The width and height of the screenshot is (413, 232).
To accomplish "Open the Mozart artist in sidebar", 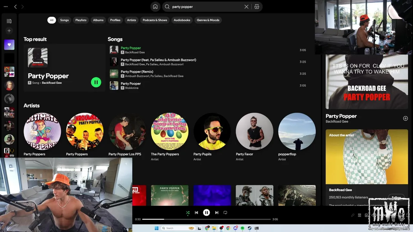I will [x=9, y=85].
